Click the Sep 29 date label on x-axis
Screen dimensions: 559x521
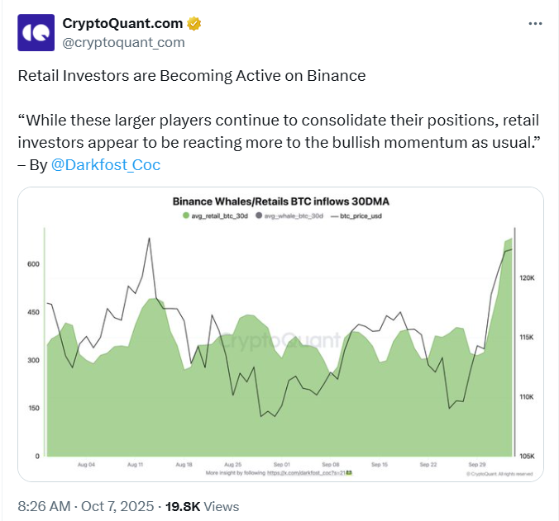pos(477,465)
